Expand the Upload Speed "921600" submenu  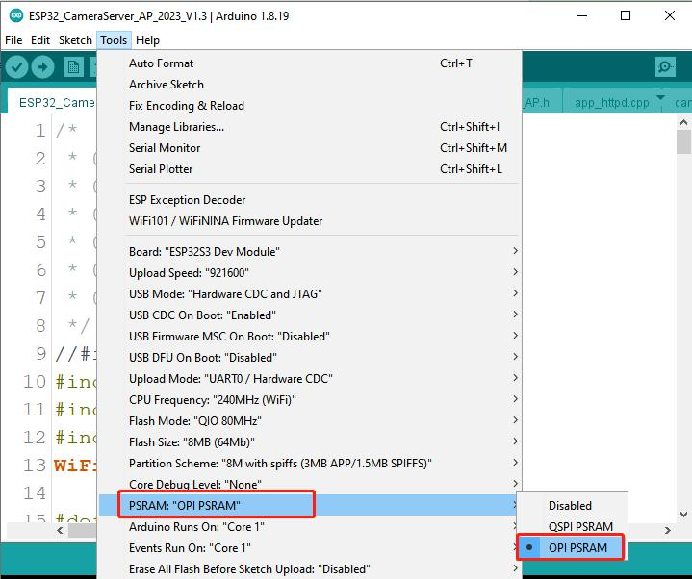(309, 272)
